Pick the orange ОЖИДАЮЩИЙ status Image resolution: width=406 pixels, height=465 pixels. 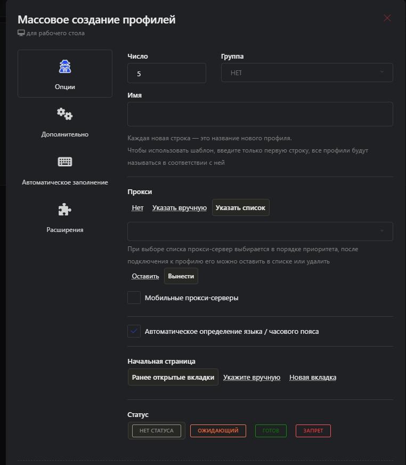click(x=218, y=430)
